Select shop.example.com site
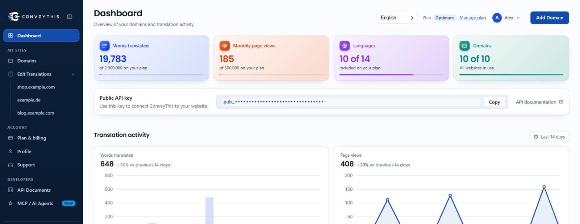 [36, 87]
